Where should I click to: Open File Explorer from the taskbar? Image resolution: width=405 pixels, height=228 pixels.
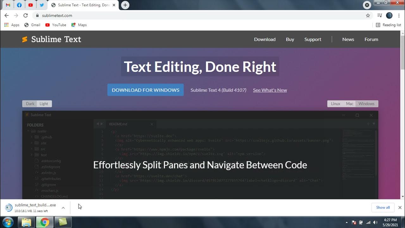(x=27, y=222)
